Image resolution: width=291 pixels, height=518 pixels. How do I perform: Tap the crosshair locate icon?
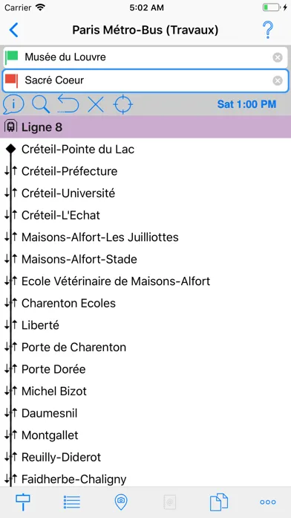coord(123,104)
